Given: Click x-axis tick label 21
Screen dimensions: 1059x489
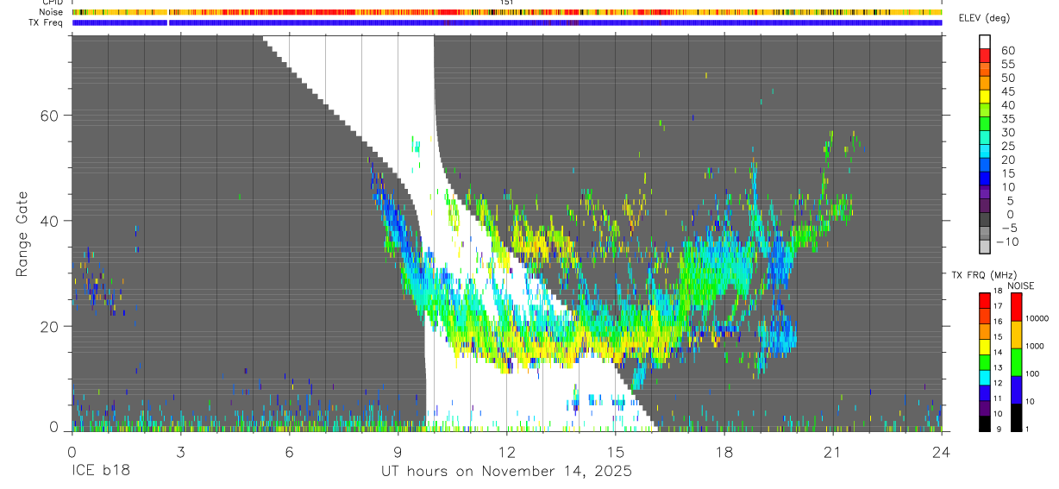Looking at the screenshot, I should pos(832,452).
